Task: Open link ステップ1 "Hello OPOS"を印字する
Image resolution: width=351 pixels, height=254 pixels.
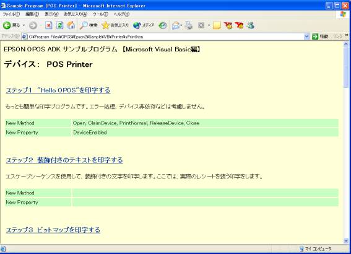Action: click(x=58, y=90)
